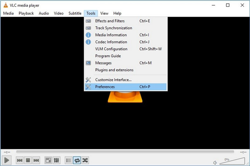
Task: Toggle fullscreen video button
Action: tap(48, 160)
